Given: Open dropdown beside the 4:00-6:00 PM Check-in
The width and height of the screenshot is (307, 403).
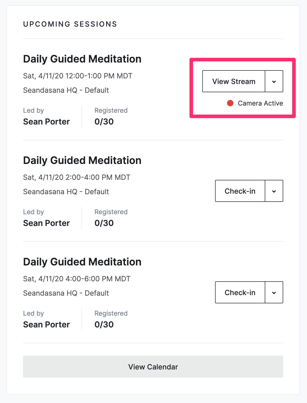Looking at the screenshot, I should (x=274, y=292).
